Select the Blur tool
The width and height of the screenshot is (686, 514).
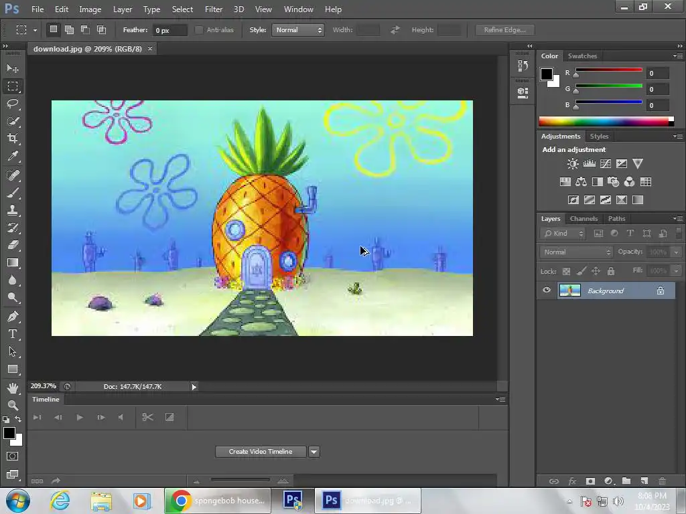coord(13,280)
